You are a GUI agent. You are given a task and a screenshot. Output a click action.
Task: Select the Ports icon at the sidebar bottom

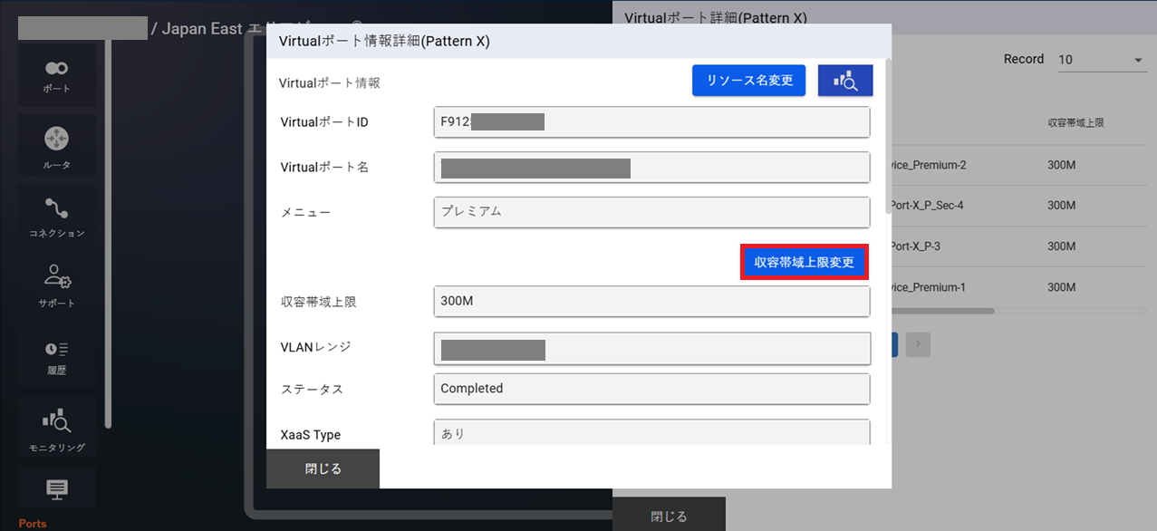pyautogui.click(x=56, y=489)
